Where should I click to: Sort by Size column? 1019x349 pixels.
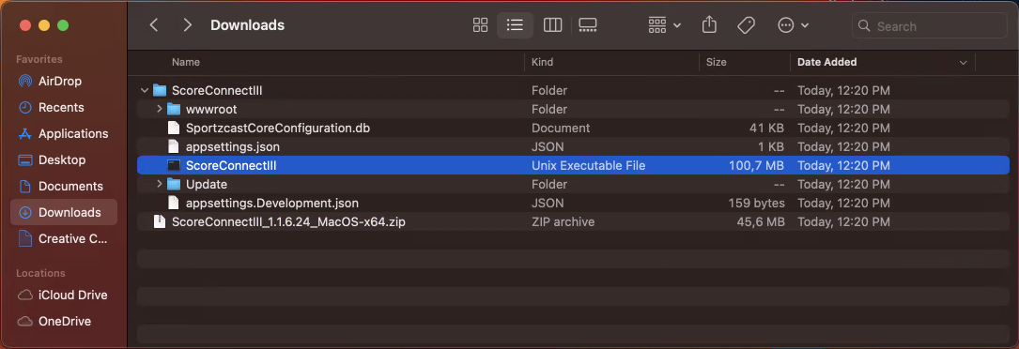[717, 62]
